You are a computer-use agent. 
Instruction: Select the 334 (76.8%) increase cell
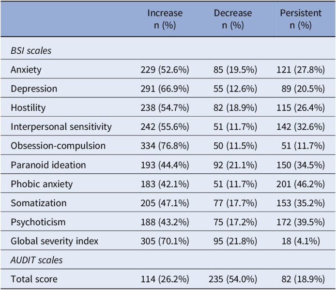click(165, 146)
